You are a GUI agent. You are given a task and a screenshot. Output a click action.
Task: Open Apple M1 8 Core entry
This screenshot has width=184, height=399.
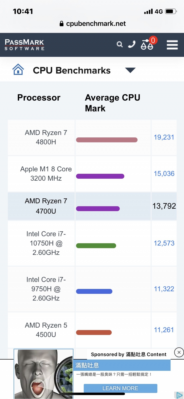(x=46, y=174)
